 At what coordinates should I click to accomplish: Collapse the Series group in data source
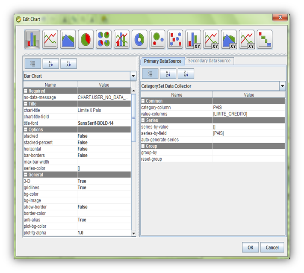[x=143, y=120]
